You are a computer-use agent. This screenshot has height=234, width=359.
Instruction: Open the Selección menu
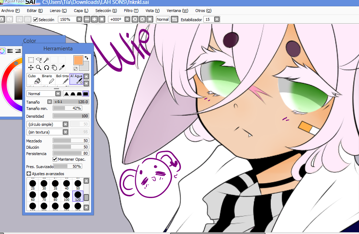pos(106,11)
